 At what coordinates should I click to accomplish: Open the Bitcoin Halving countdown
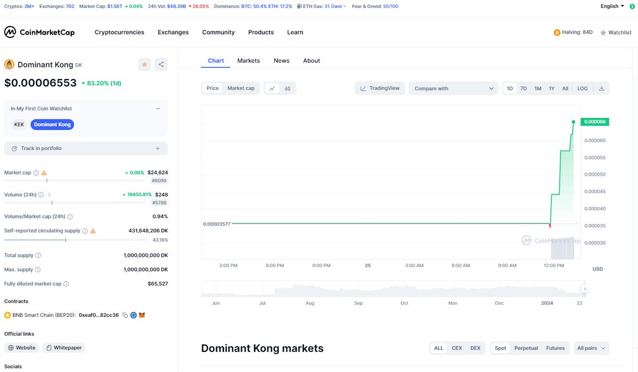[573, 32]
